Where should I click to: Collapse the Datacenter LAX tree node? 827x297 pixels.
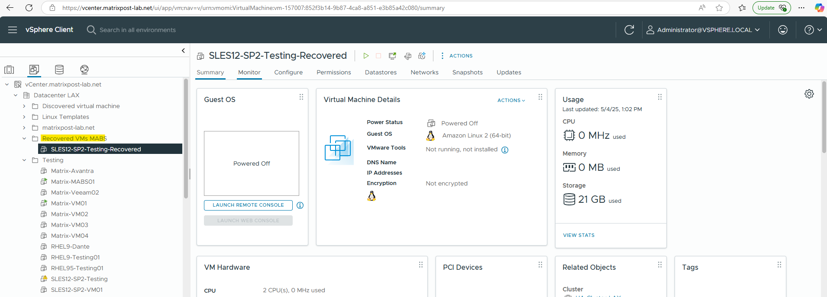pos(16,95)
